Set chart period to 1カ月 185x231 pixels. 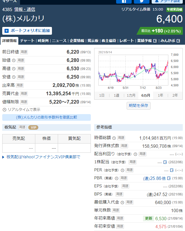click(131, 96)
